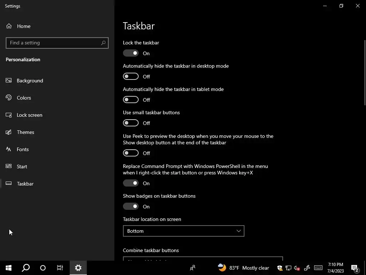The height and width of the screenshot is (275, 366).
Task: Open taskbar Search magnifier
Action: (x=26, y=268)
